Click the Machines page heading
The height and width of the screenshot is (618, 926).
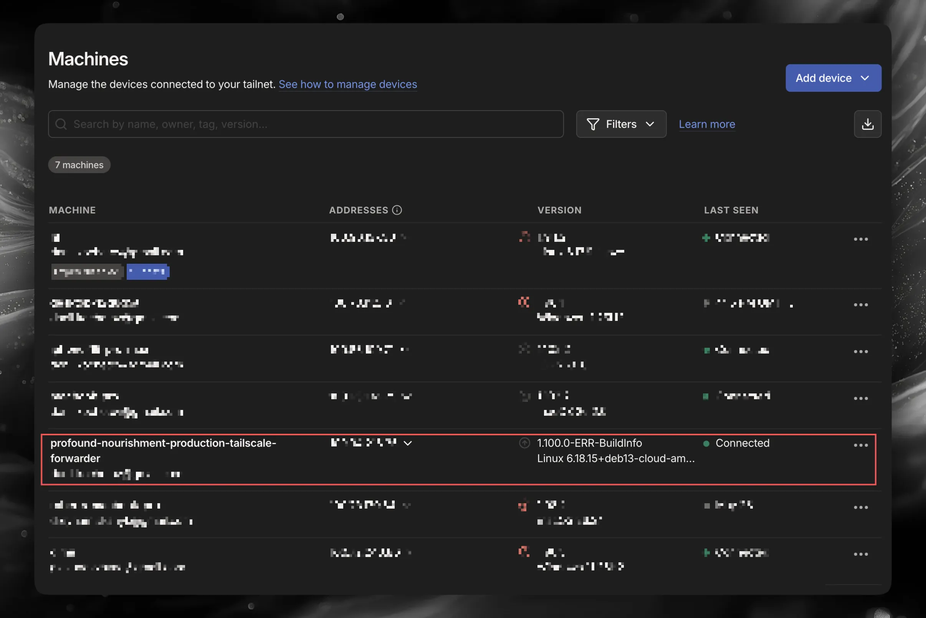coord(88,59)
